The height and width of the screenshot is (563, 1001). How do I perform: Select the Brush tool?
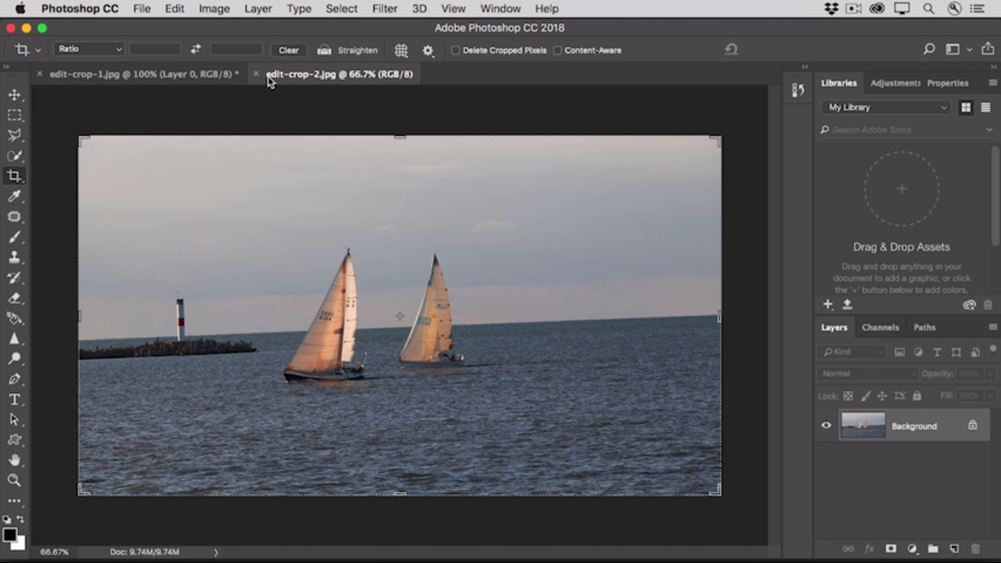click(14, 237)
